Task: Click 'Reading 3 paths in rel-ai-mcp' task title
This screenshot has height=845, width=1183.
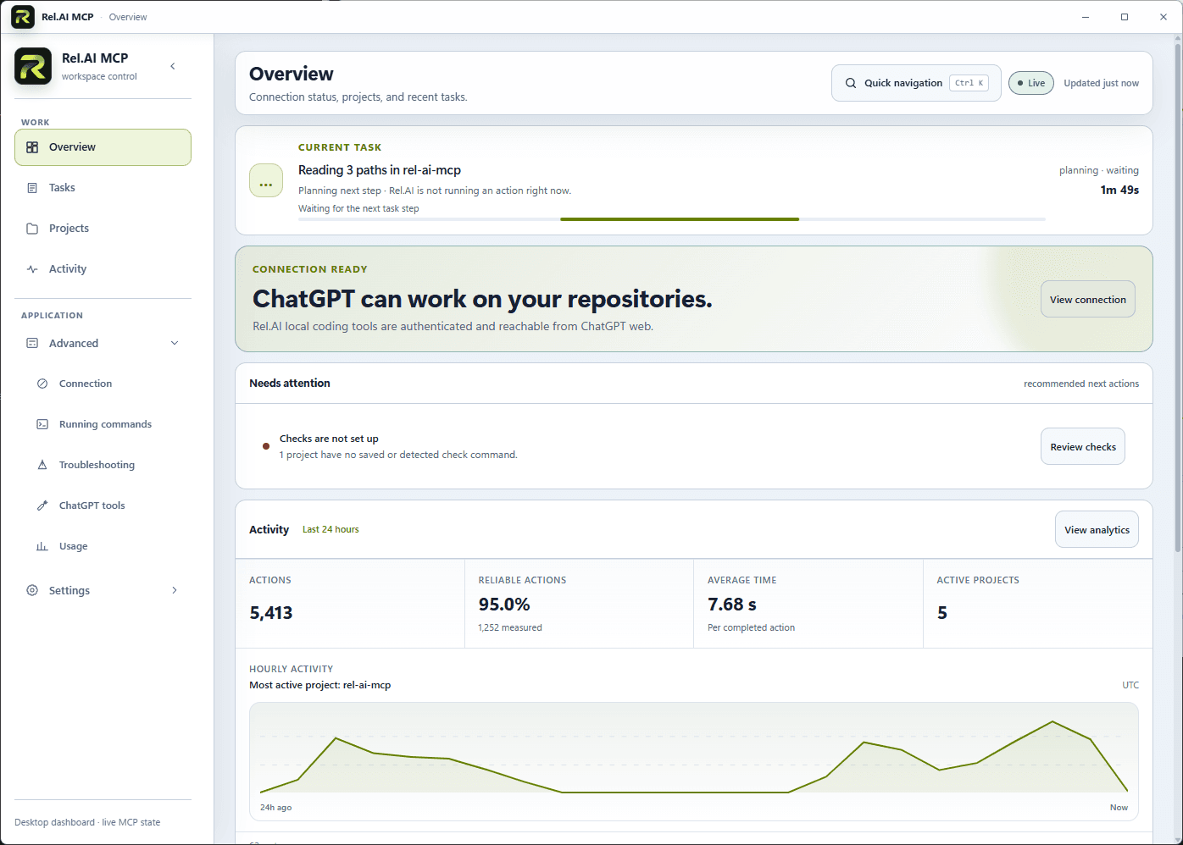Action: point(380,170)
